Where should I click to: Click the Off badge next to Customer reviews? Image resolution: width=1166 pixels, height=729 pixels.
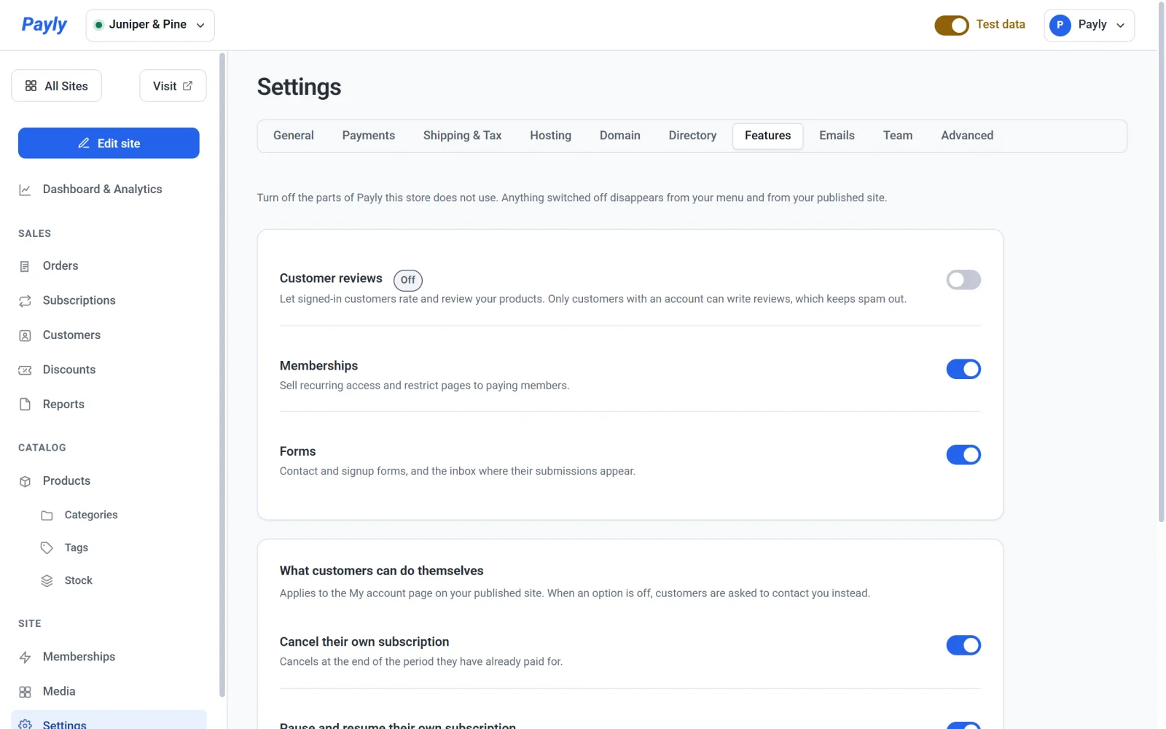coord(407,280)
